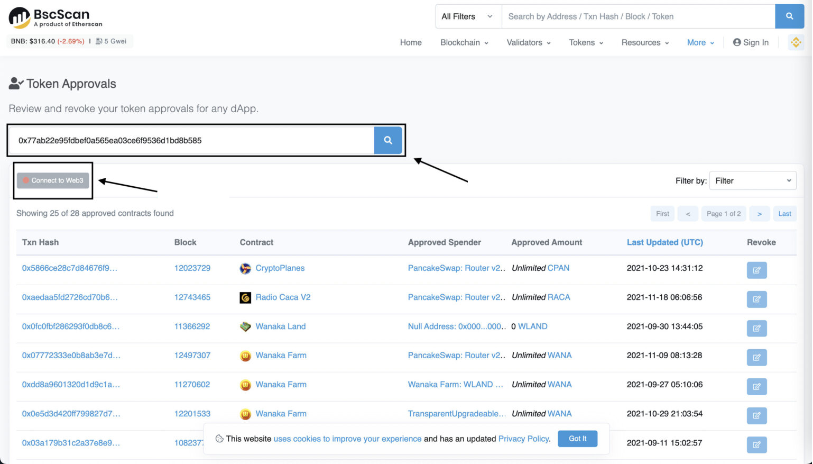Expand the Blockchain menu
This screenshot has height=464, width=813.
point(464,42)
